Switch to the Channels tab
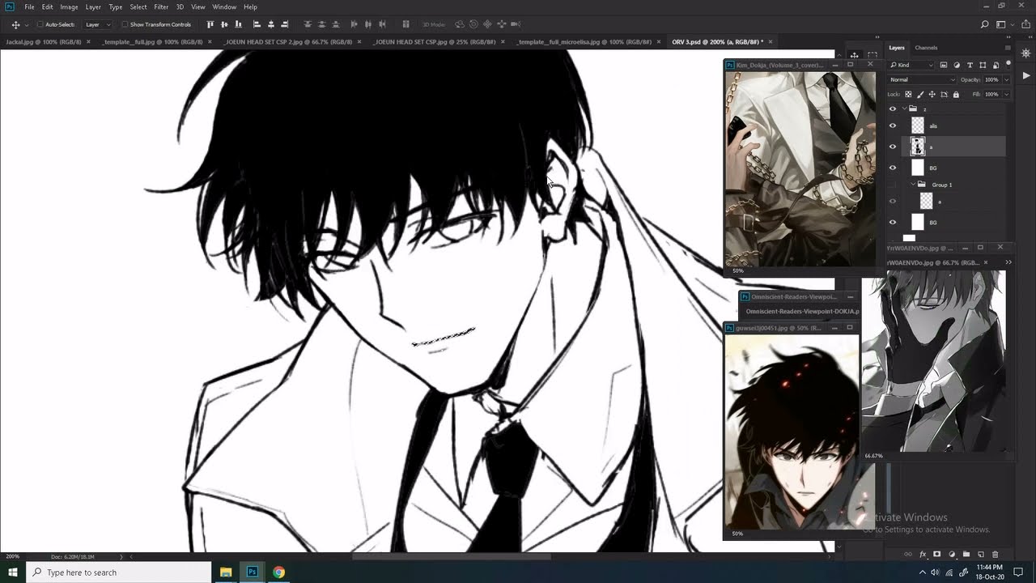Screen dimensions: 1036x583 click(926, 48)
